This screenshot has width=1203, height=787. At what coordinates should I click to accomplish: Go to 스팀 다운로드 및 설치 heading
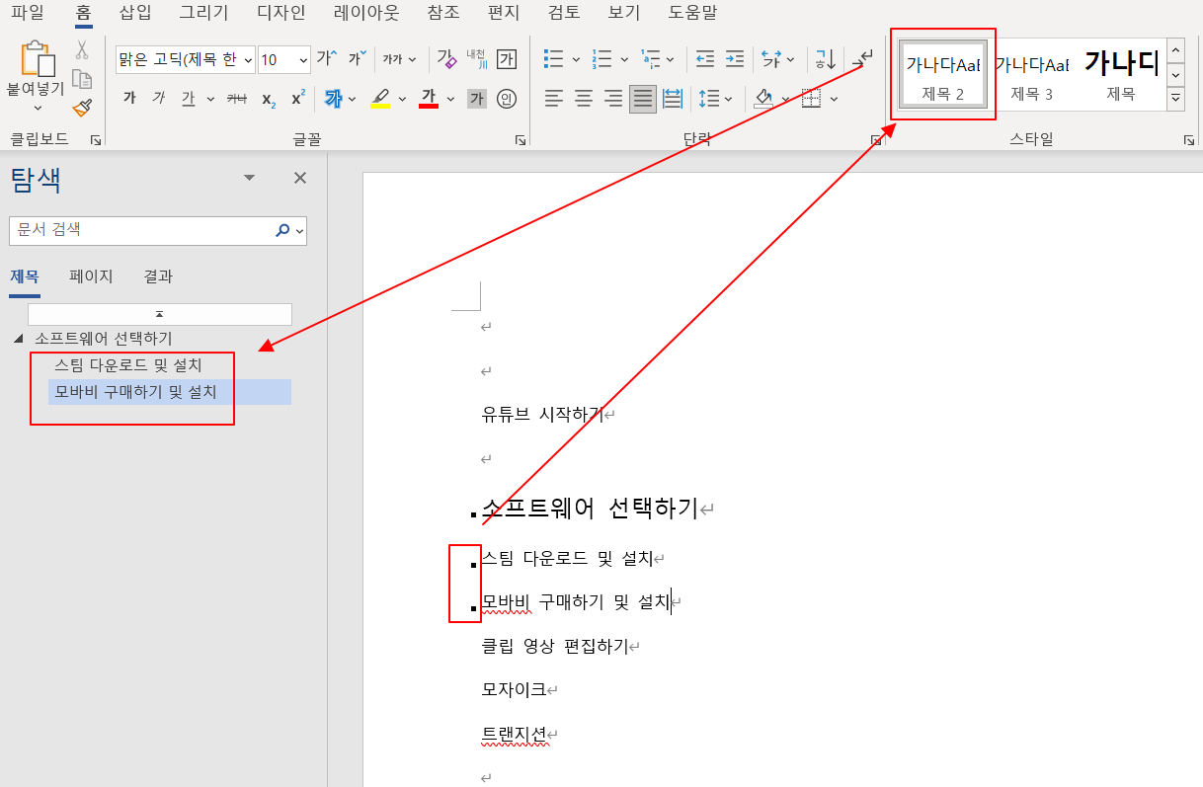coord(128,364)
